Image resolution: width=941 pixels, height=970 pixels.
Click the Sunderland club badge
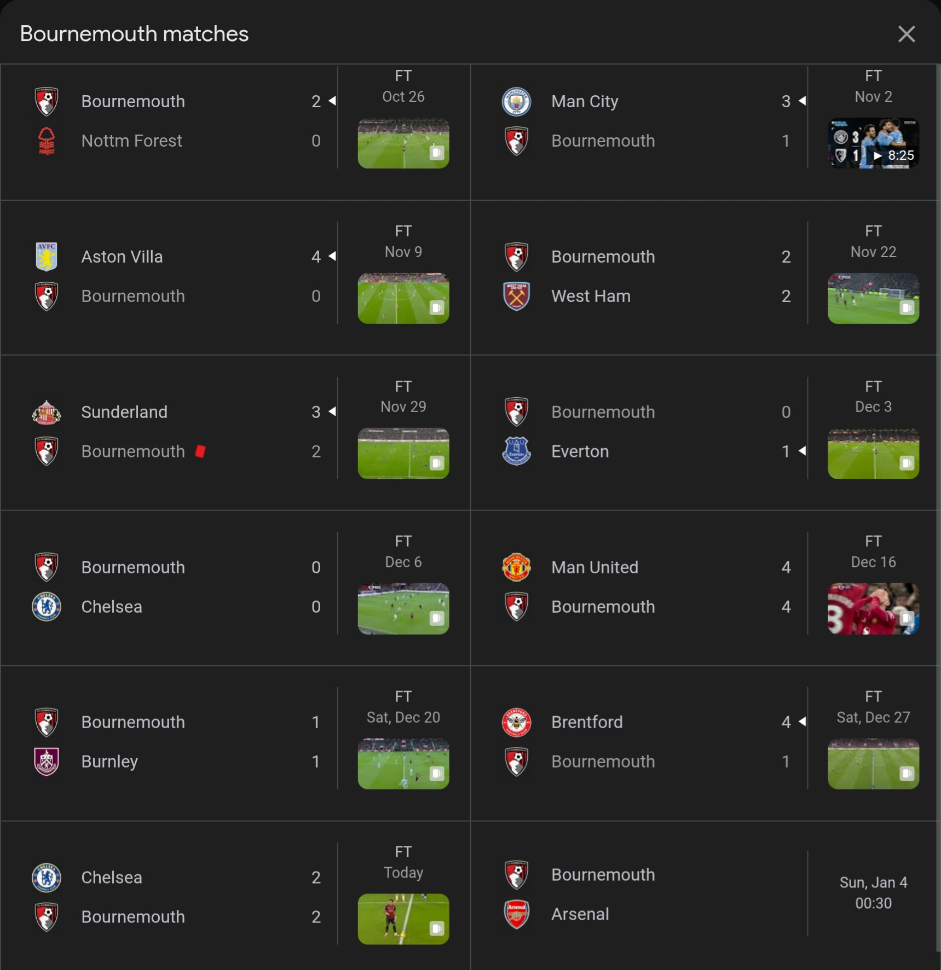click(x=47, y=413)
